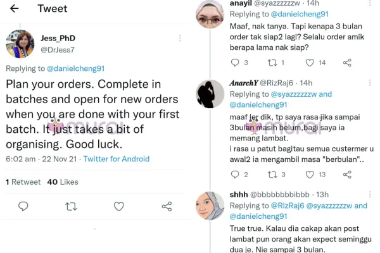Like anayil's tweet showing 14 likes
Screen dimensions: 380x253
coord(310,63)
